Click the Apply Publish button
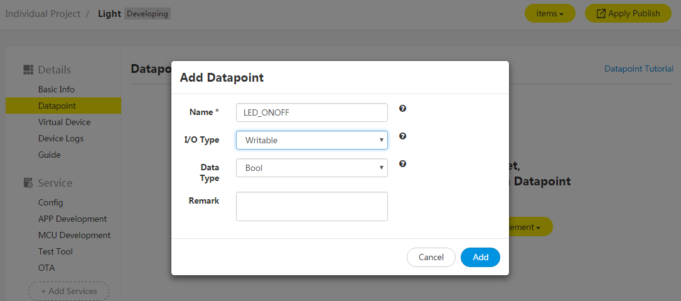 628,13
